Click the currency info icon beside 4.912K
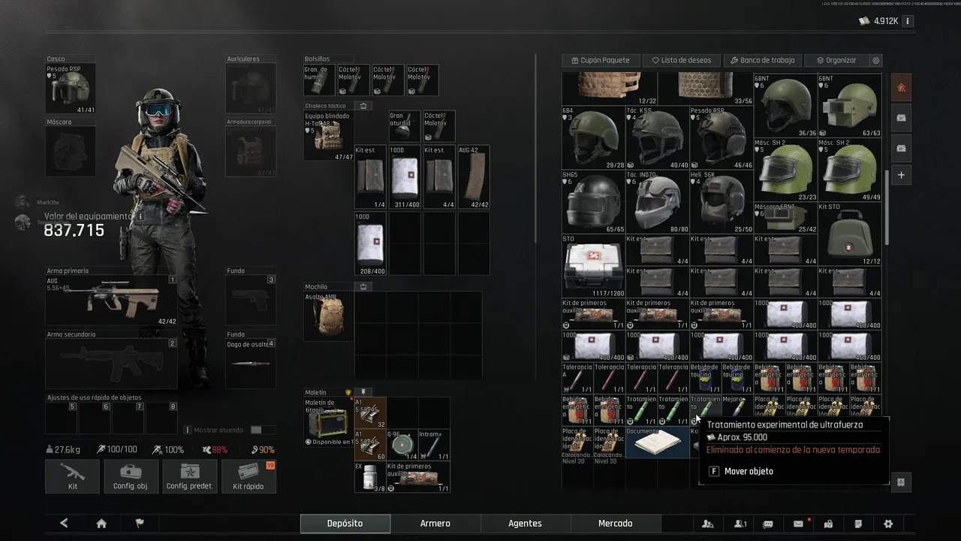This screenshot has width=961, height=541. tap(907, 21)
